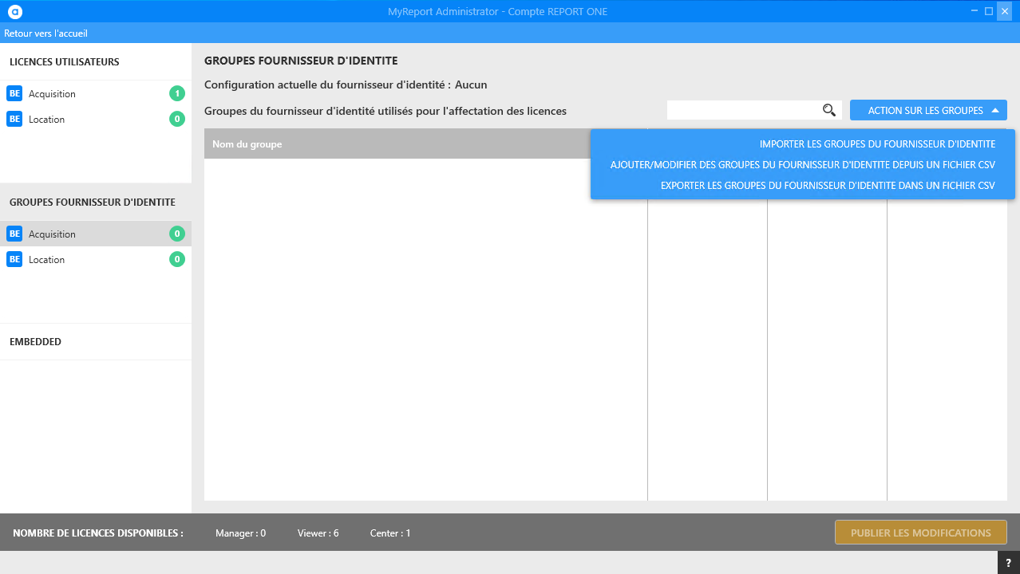Click green badge on Location under Groupes Fournisseur

pyautogui.click(x=176, y=259)
